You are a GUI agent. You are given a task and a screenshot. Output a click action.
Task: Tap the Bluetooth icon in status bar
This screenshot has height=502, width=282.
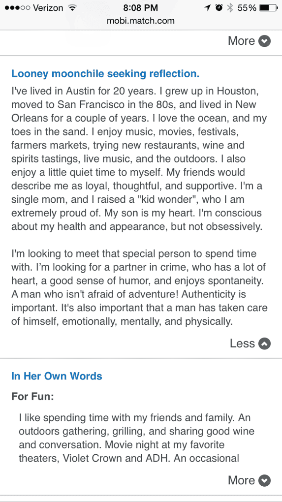[x=229, y=8]
